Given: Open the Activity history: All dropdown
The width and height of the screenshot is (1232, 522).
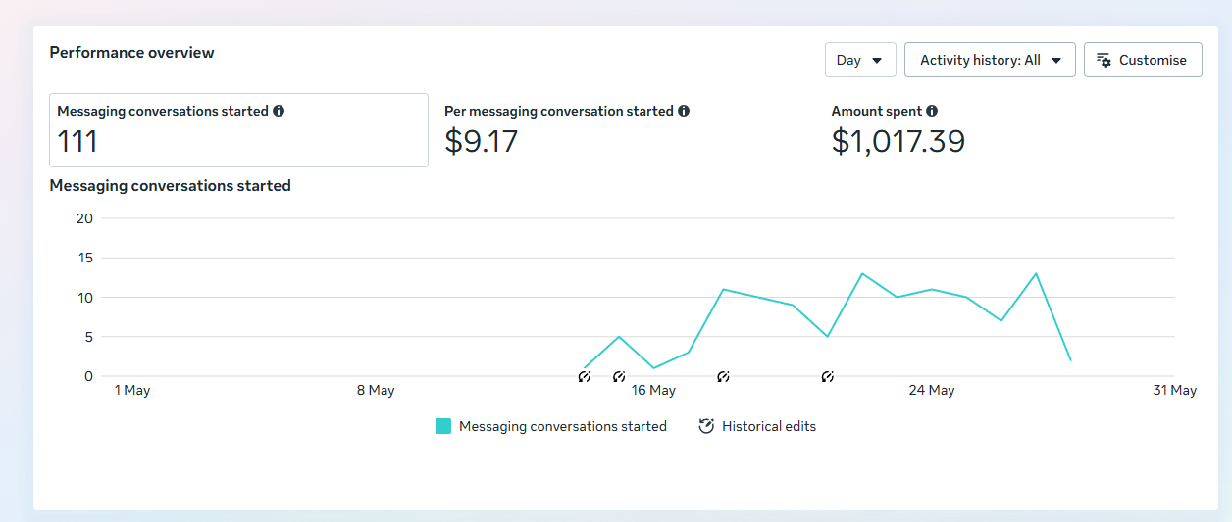Looking at the screenshot, I should pyautogui.click(x=990, y=60).
